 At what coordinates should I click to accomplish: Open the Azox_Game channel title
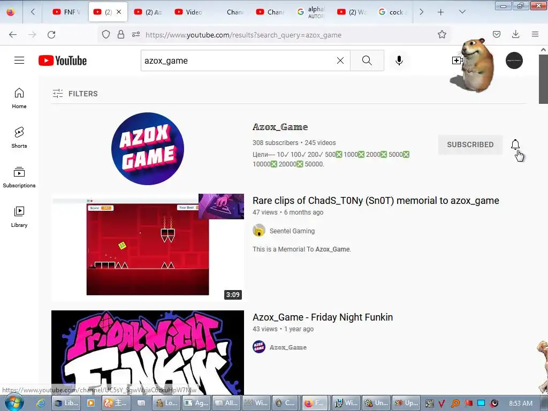(280, 127)
